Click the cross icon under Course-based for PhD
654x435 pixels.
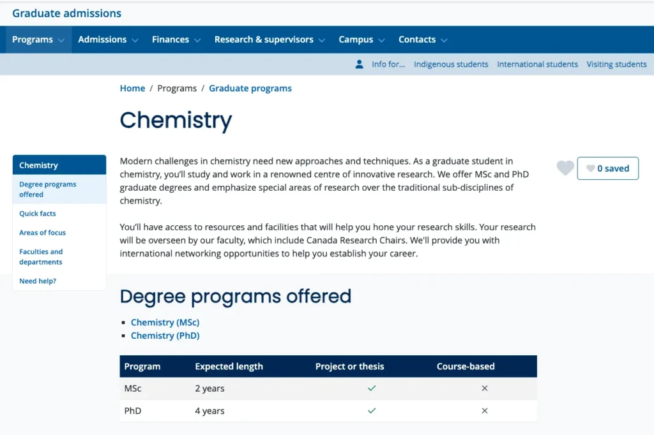[x=484, y=410]
